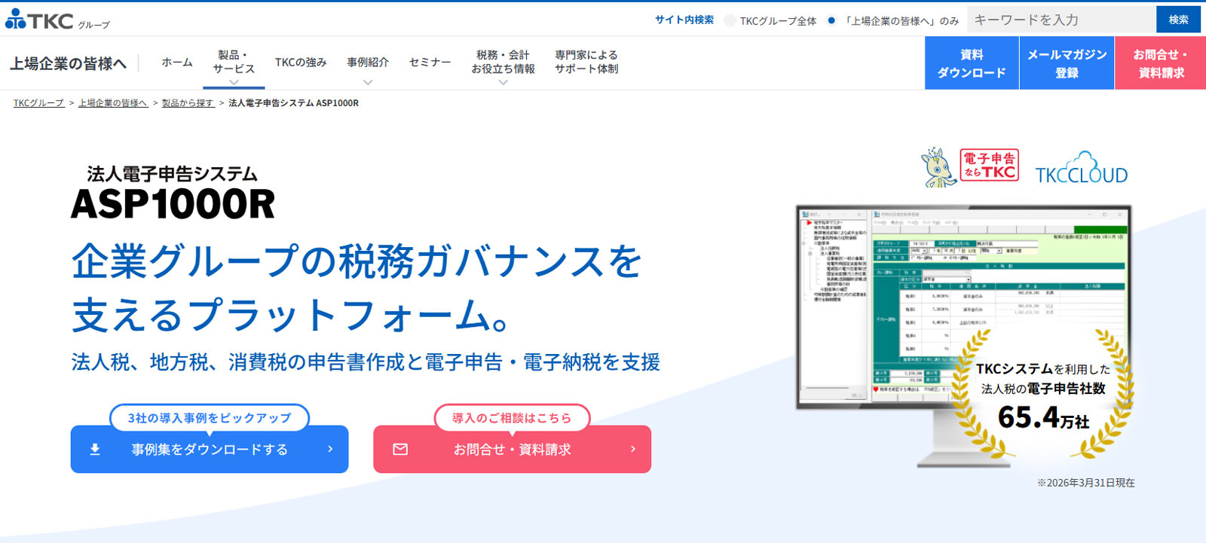The image size is (1206, 543).
Task: Focus the キーワードを入力 search field
Action: pyautogui.click(x=1061, y=20)
